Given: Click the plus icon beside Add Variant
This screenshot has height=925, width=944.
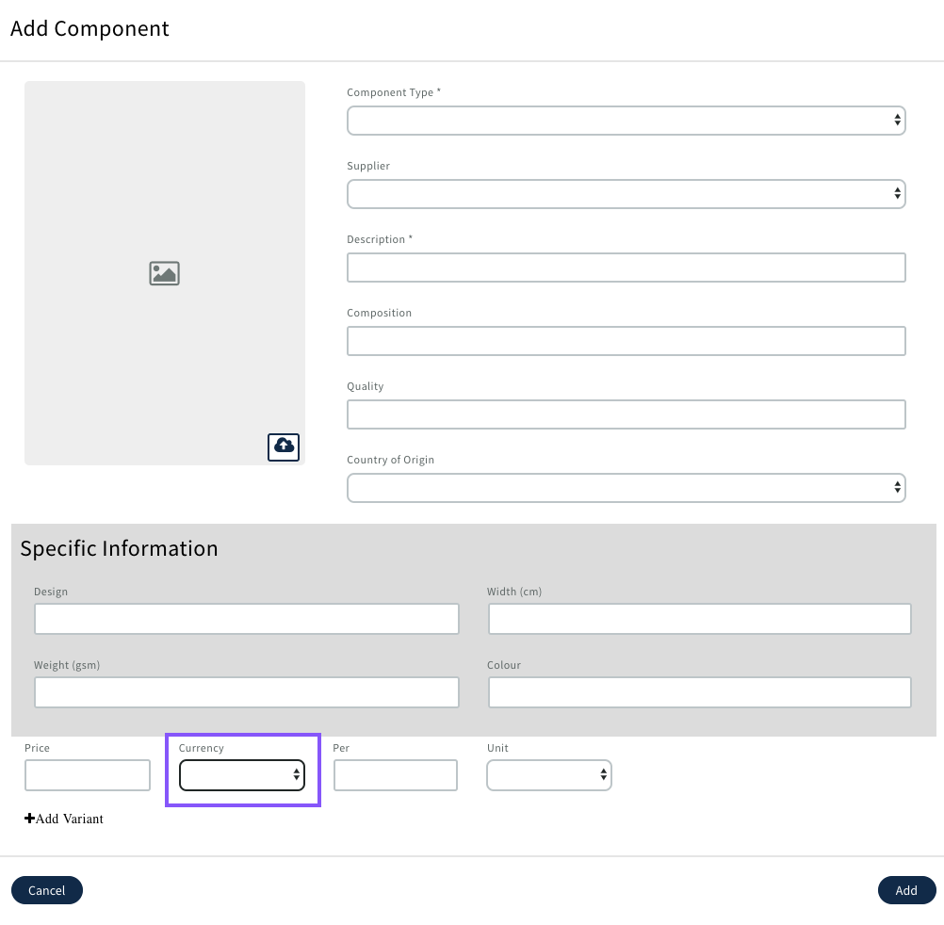Looking at the screenshot, I should click(30, 819).
